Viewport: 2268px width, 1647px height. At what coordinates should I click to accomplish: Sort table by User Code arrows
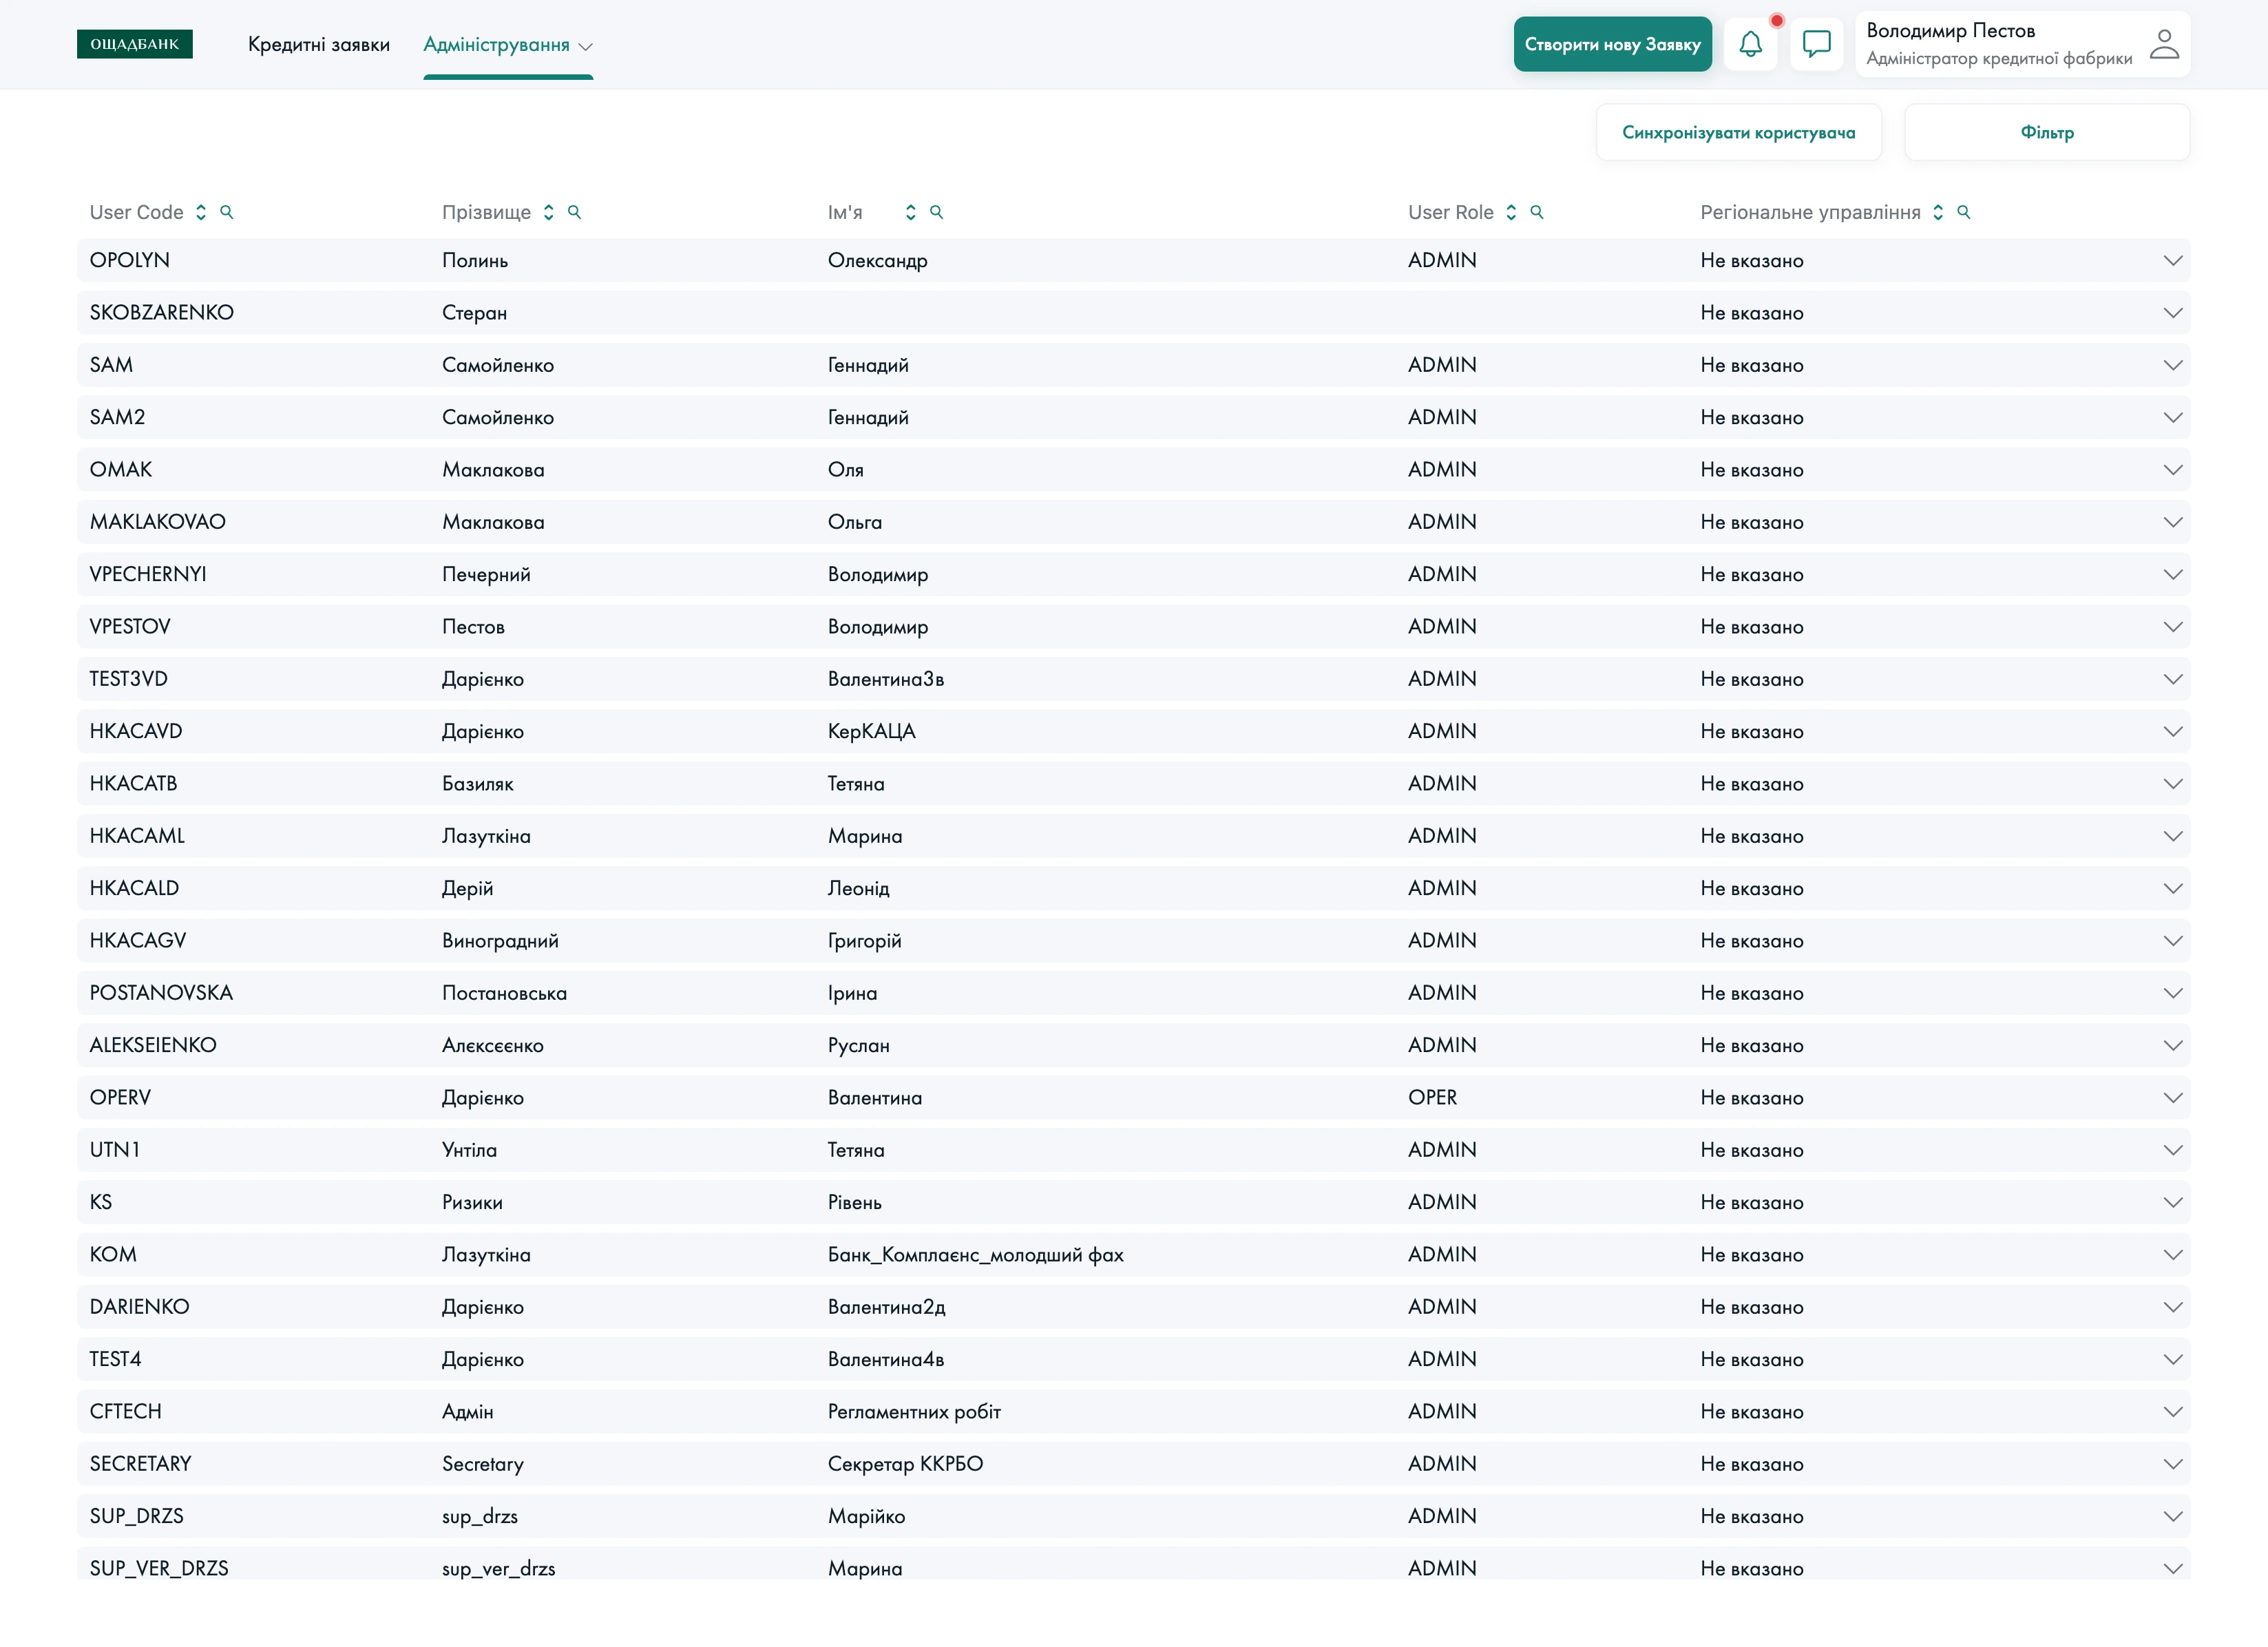[x=201, y=212]
